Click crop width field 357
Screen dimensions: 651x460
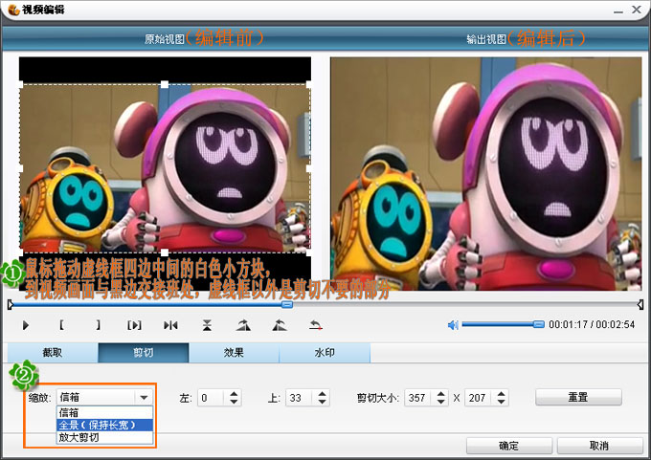[418, 398]
